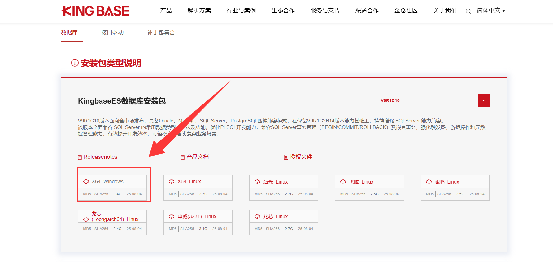
Task: Click MD5 under 鲲鹏_Linux
Action: [430, 194]
